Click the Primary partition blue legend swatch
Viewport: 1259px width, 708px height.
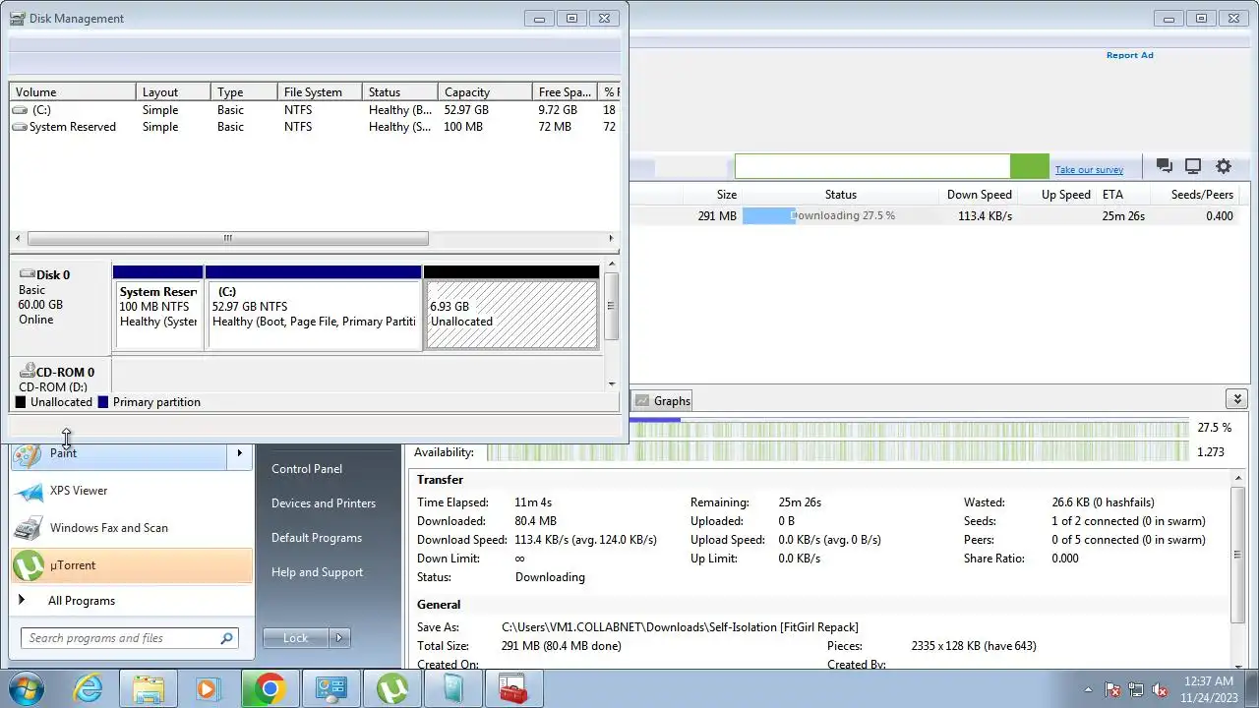(103, 402)
